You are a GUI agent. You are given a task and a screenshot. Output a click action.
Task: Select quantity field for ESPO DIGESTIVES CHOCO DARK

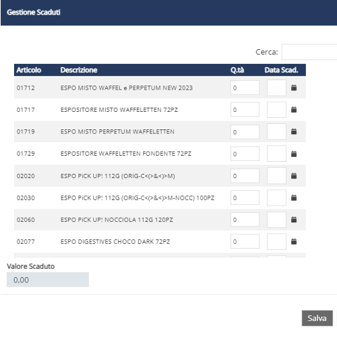point(245,241)
